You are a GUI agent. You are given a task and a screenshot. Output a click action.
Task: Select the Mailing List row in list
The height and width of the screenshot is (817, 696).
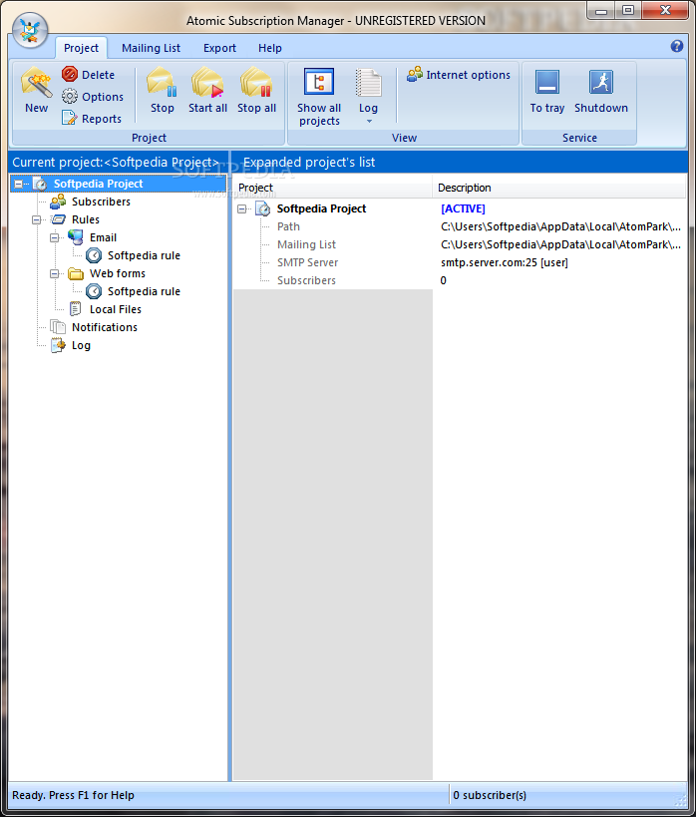tap(459, 244)
